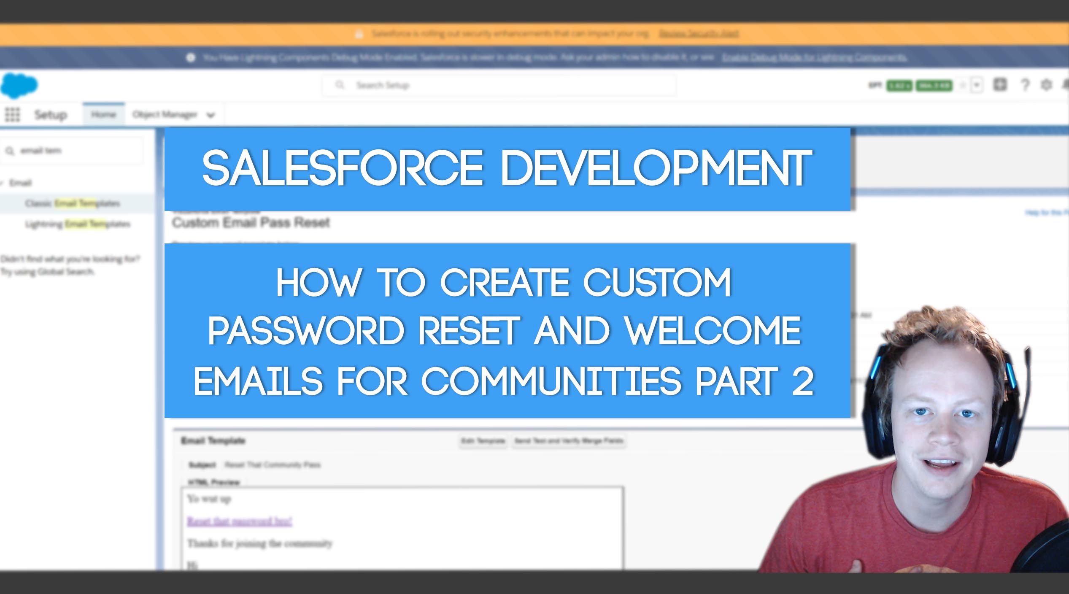Switch to the Object Manager tab
Screen dimensions: 1069x594
point(164,114)
